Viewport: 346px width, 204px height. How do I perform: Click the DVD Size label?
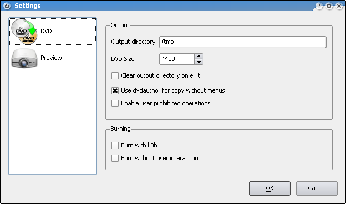pyautogui.click(x=123, y=59)
